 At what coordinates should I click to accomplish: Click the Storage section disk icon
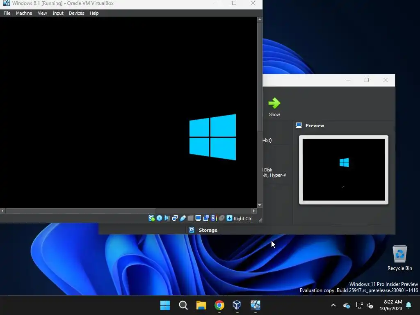(192, 230)
